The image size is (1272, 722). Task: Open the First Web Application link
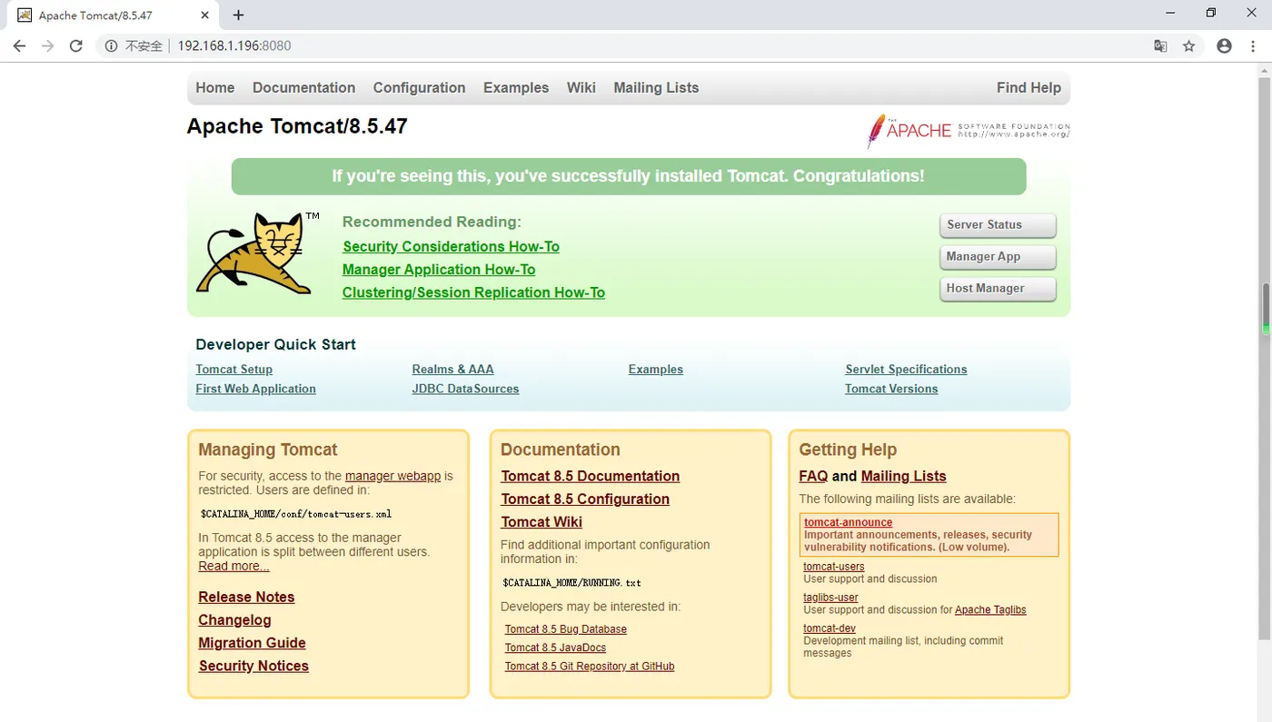click(x=255, y=389)
